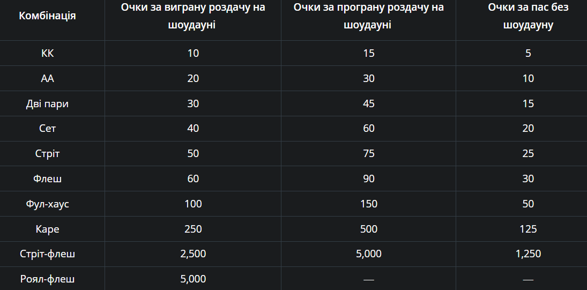Click the Дві пари row label
The image size is (587, 290).
click(47, 103)
